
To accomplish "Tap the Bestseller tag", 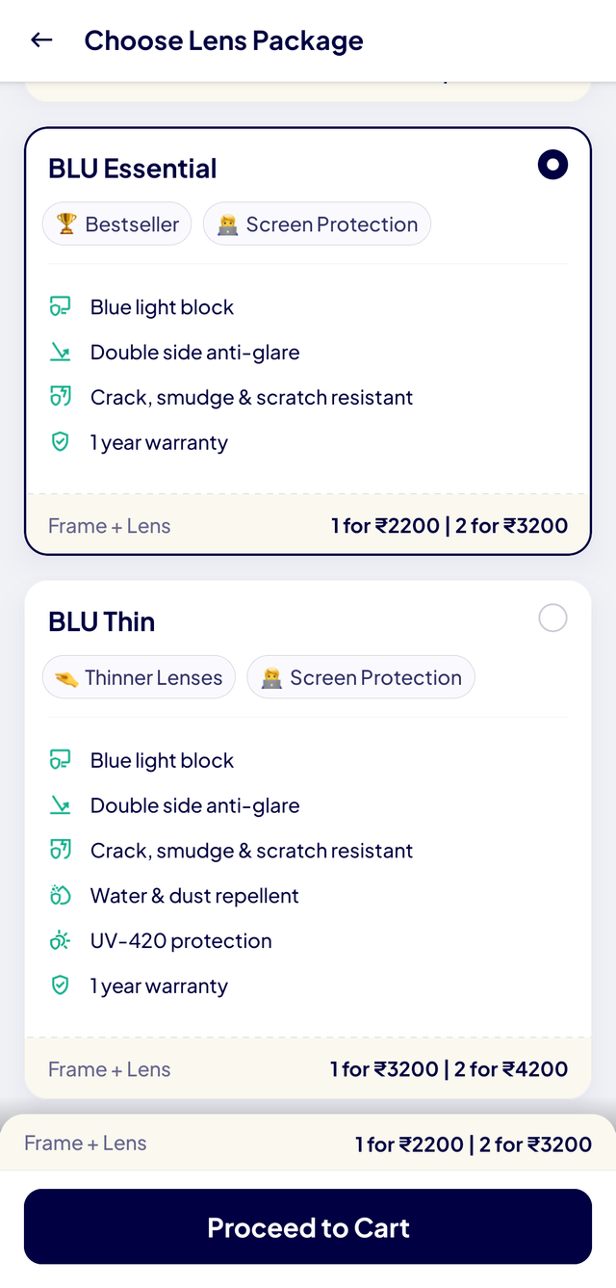I will click(117, 224).
